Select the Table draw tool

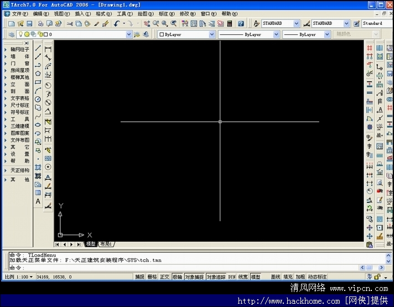pos(38,192)
